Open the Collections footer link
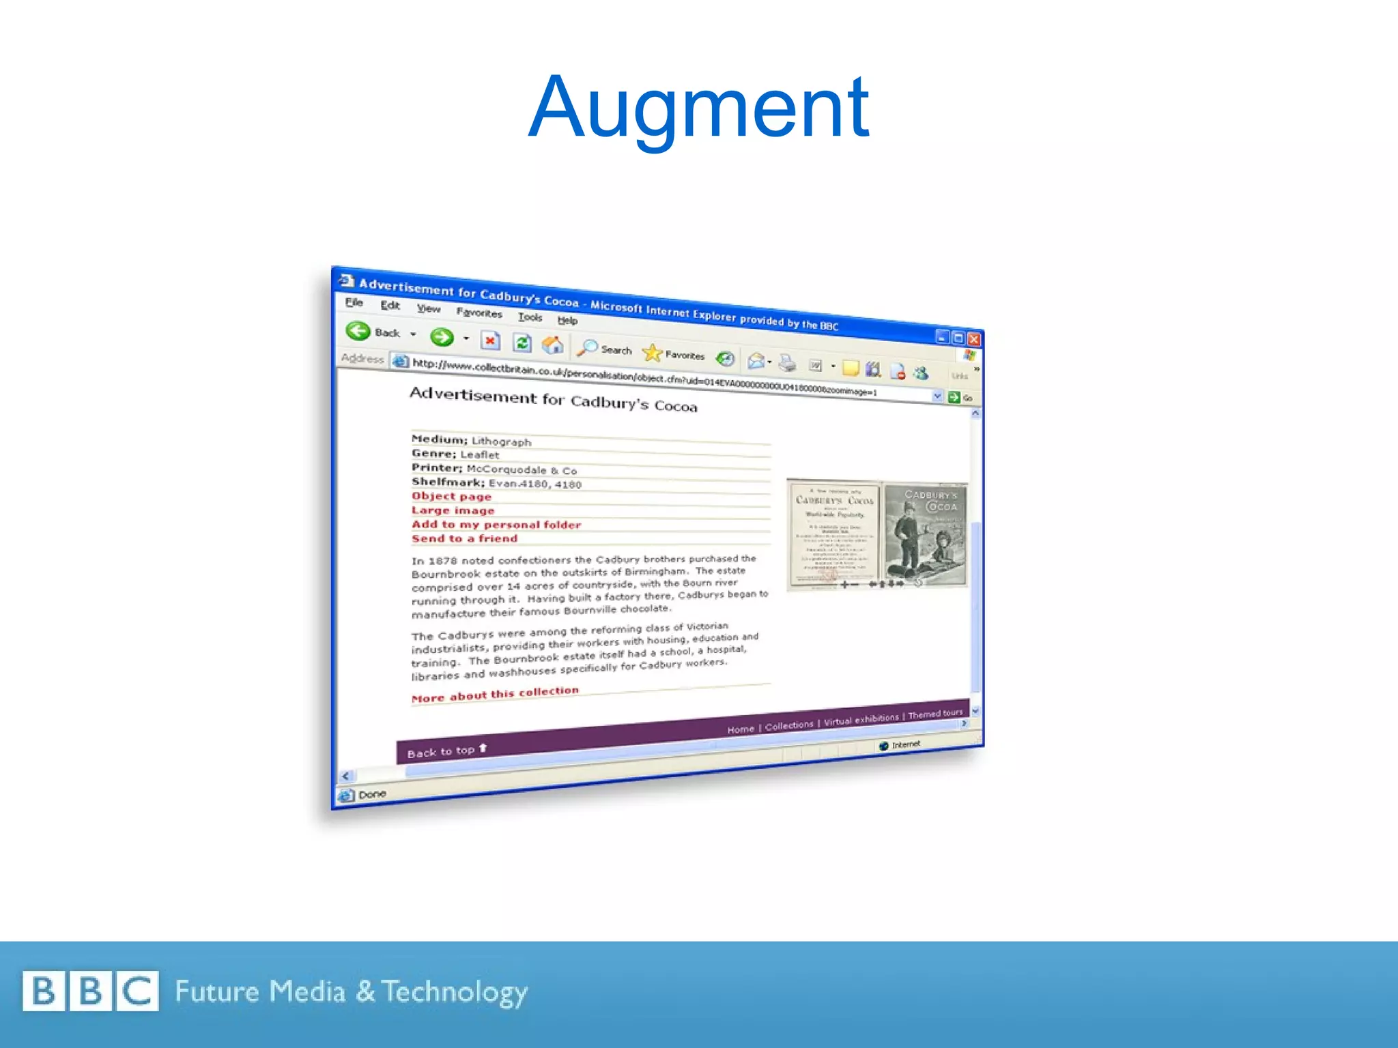Screen dimensions: 1398x1048 click(x=789, y=725)
